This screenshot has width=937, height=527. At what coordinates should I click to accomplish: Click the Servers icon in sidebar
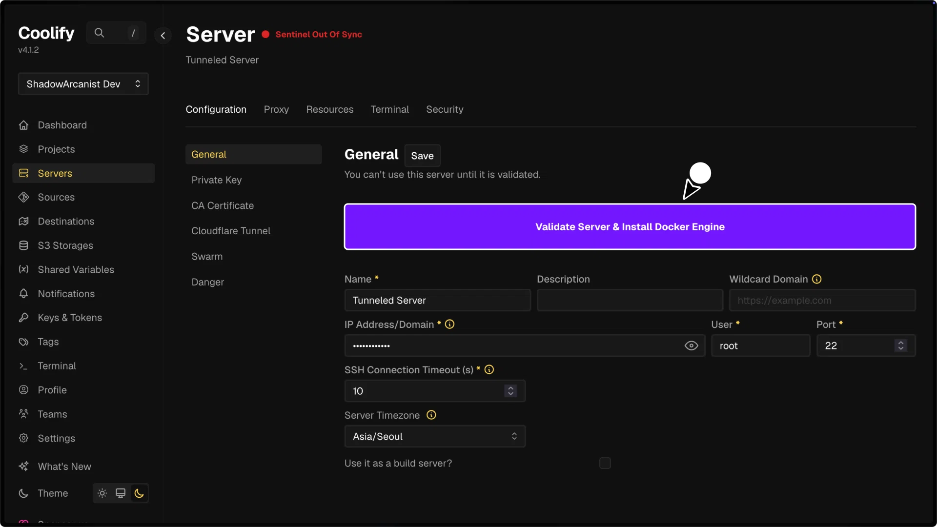pos(23,173)
